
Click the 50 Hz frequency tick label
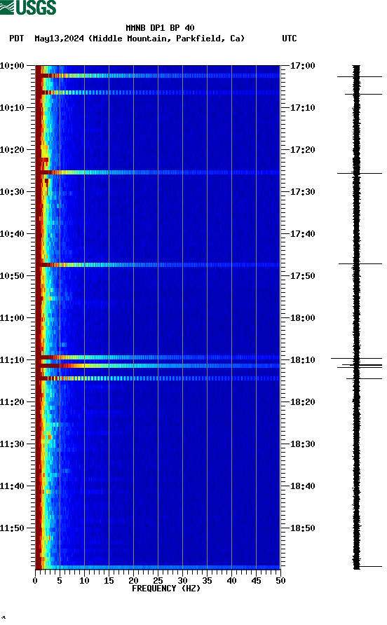[x=280, y=581]
